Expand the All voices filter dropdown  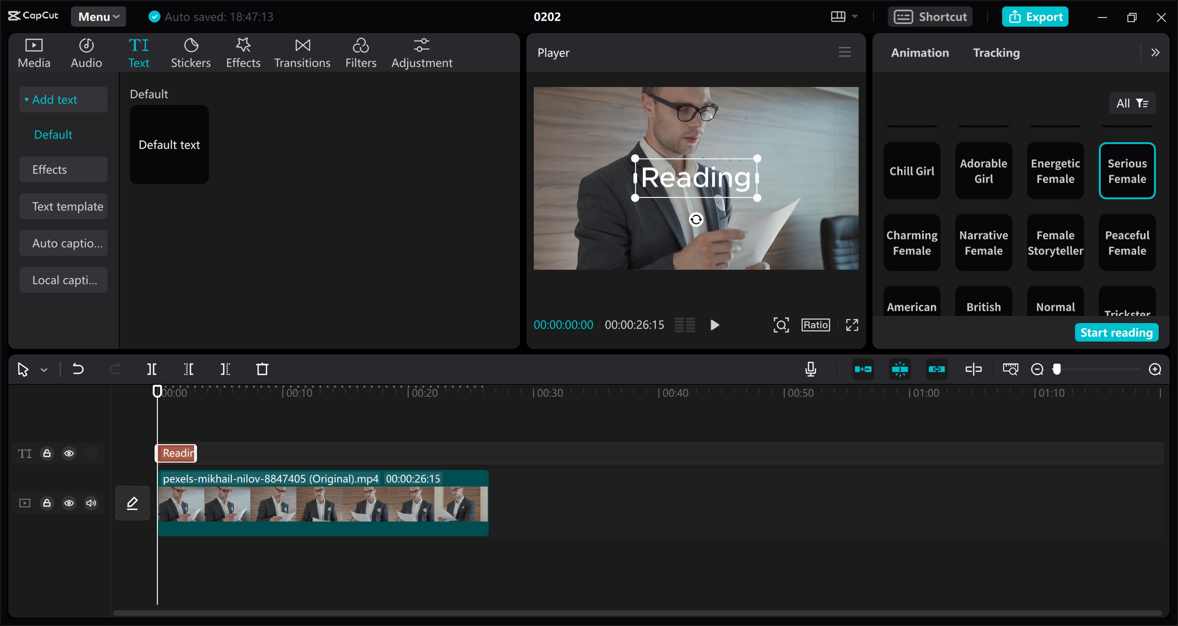(x=1133, y=102)
